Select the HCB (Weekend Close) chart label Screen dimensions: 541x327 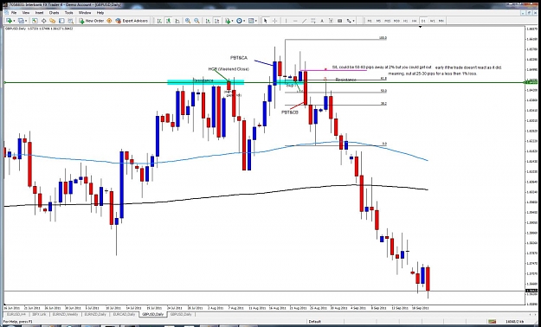[229, 69]
